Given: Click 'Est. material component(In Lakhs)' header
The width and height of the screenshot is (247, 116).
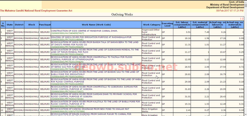Looking at the screenshot, I should [200, 24].
